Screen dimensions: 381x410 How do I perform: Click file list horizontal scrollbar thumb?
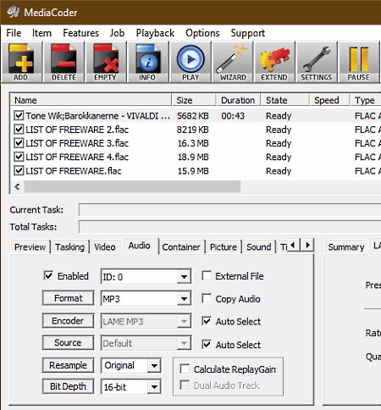[132, 186]
